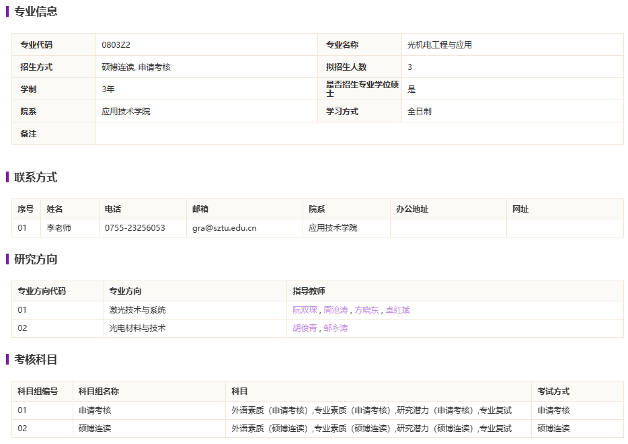Click the 专业信息 section heading
The image size is (628, 444).
[36, 11]
